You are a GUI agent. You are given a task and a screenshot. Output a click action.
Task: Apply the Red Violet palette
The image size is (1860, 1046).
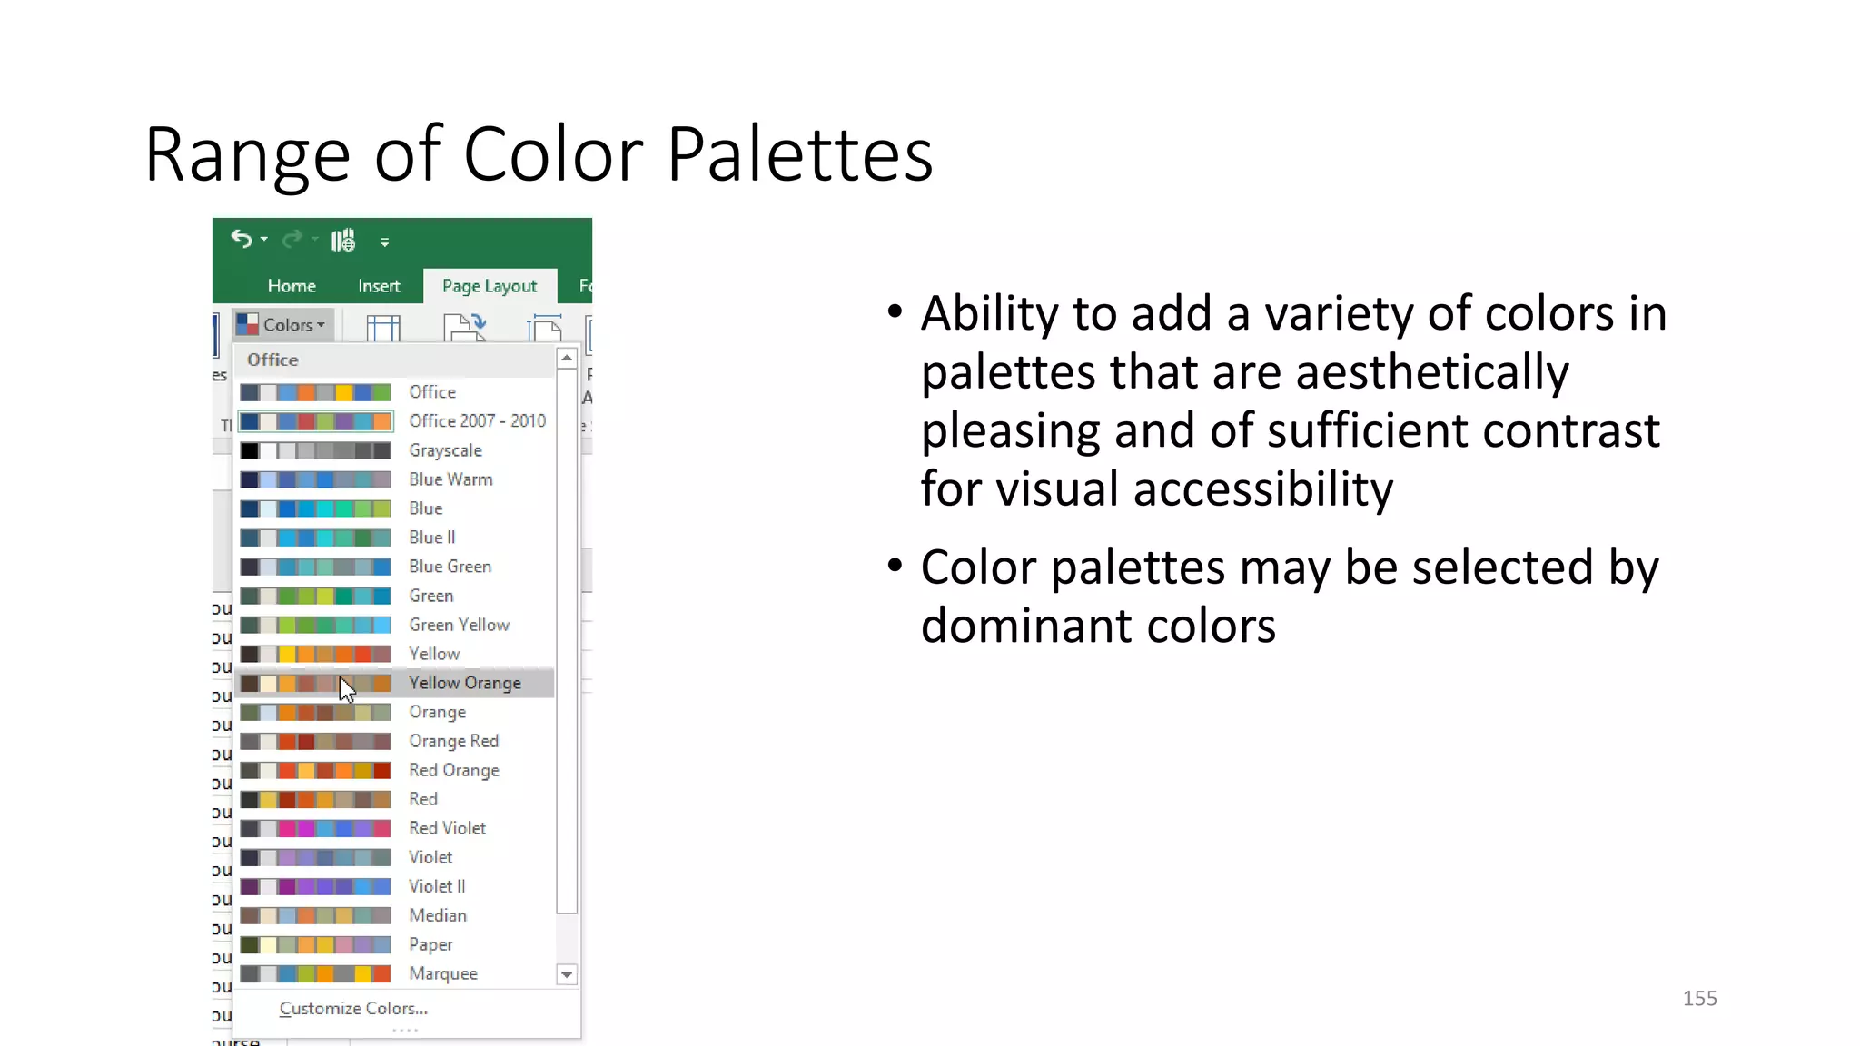point(447,828)
